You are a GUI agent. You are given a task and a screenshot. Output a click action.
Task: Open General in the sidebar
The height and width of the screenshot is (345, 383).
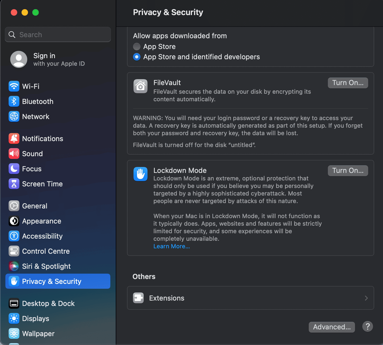[58, 206]
